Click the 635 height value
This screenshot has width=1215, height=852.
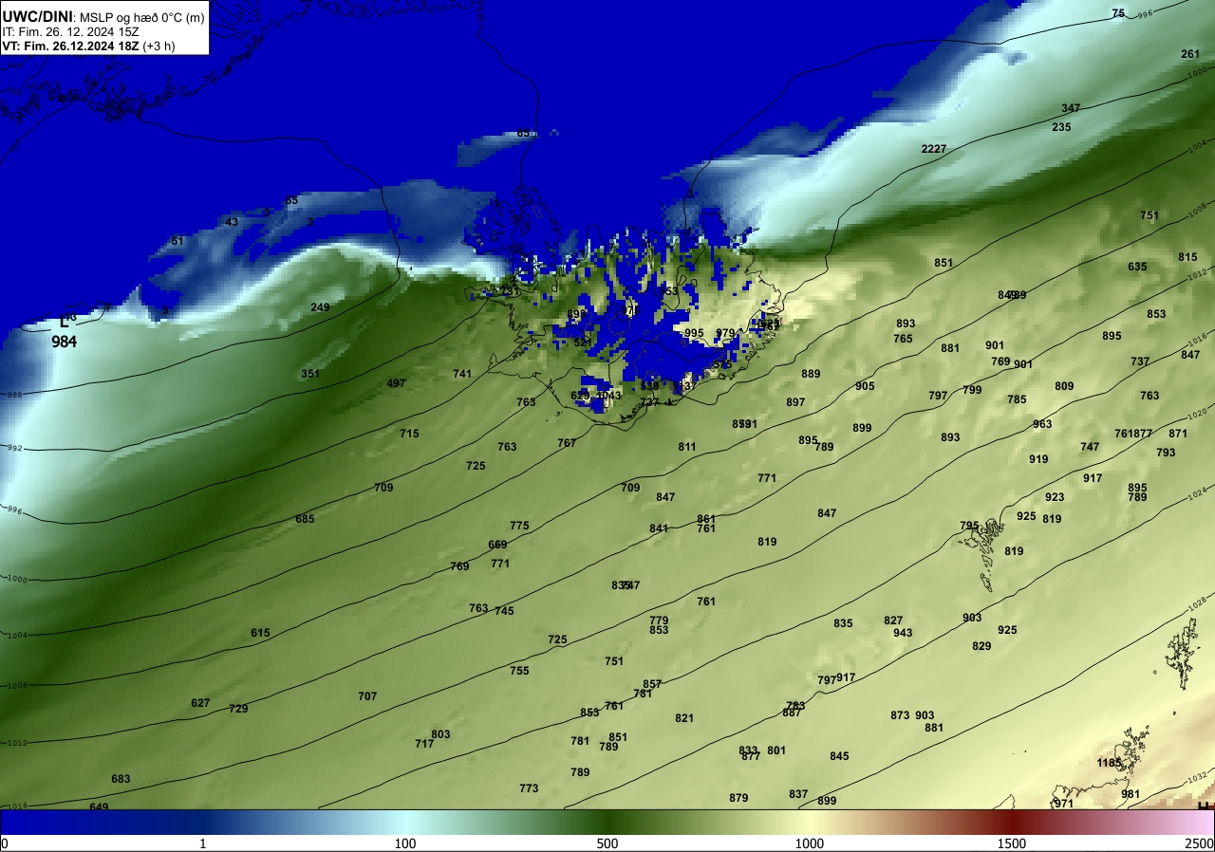pyautogui.click(x=1137, y=267)
